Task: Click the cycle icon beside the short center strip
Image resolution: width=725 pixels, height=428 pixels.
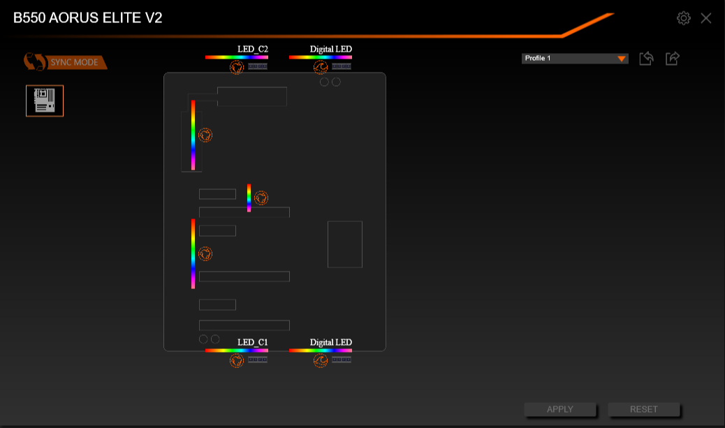Action: [261, 198]
